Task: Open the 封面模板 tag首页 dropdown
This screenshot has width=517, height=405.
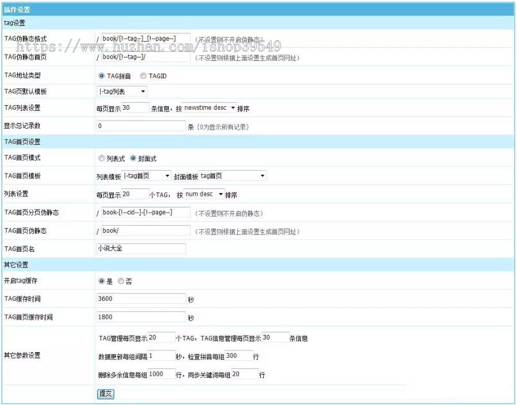Action: 233,176
